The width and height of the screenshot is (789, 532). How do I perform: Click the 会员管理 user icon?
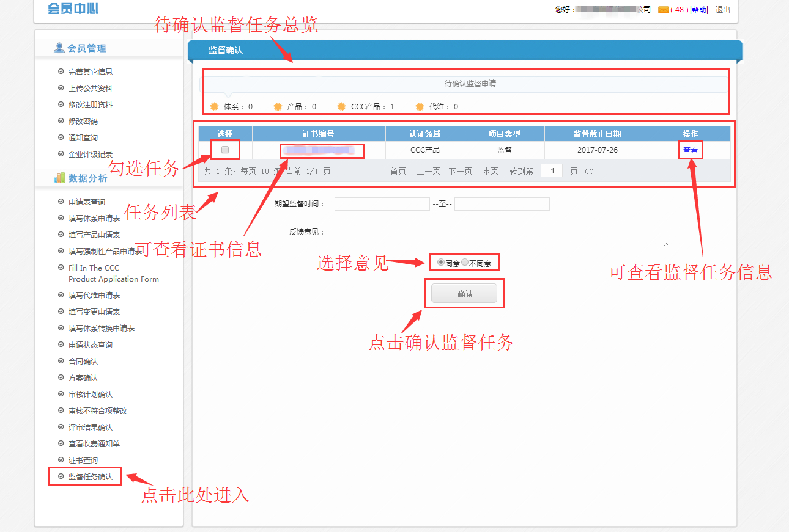point(59,48)
